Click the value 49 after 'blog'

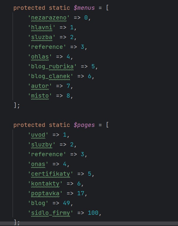pyautogui.click(x=67, y=203)
